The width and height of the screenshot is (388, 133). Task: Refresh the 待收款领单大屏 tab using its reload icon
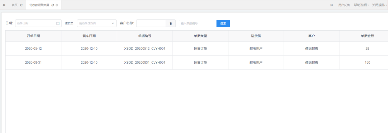point(53,5)
